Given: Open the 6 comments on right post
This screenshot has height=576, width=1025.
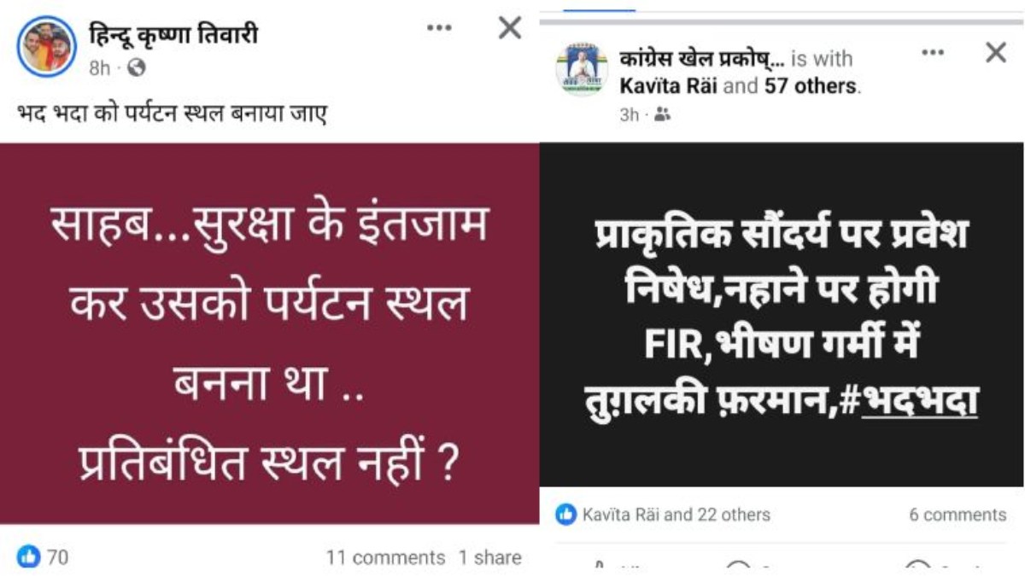Looking at the screenshot, I should click(958, 515).
